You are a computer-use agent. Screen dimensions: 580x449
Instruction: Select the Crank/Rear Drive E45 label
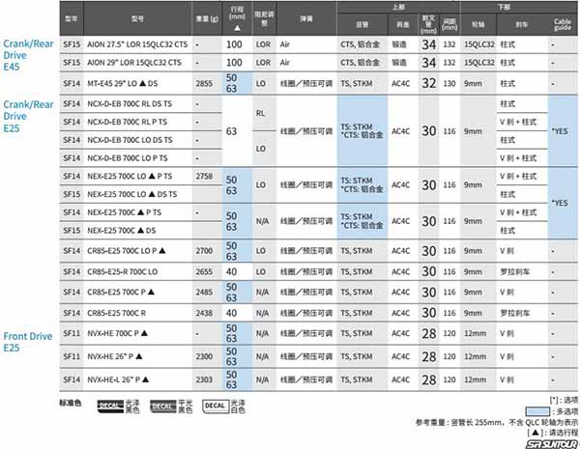28,55
